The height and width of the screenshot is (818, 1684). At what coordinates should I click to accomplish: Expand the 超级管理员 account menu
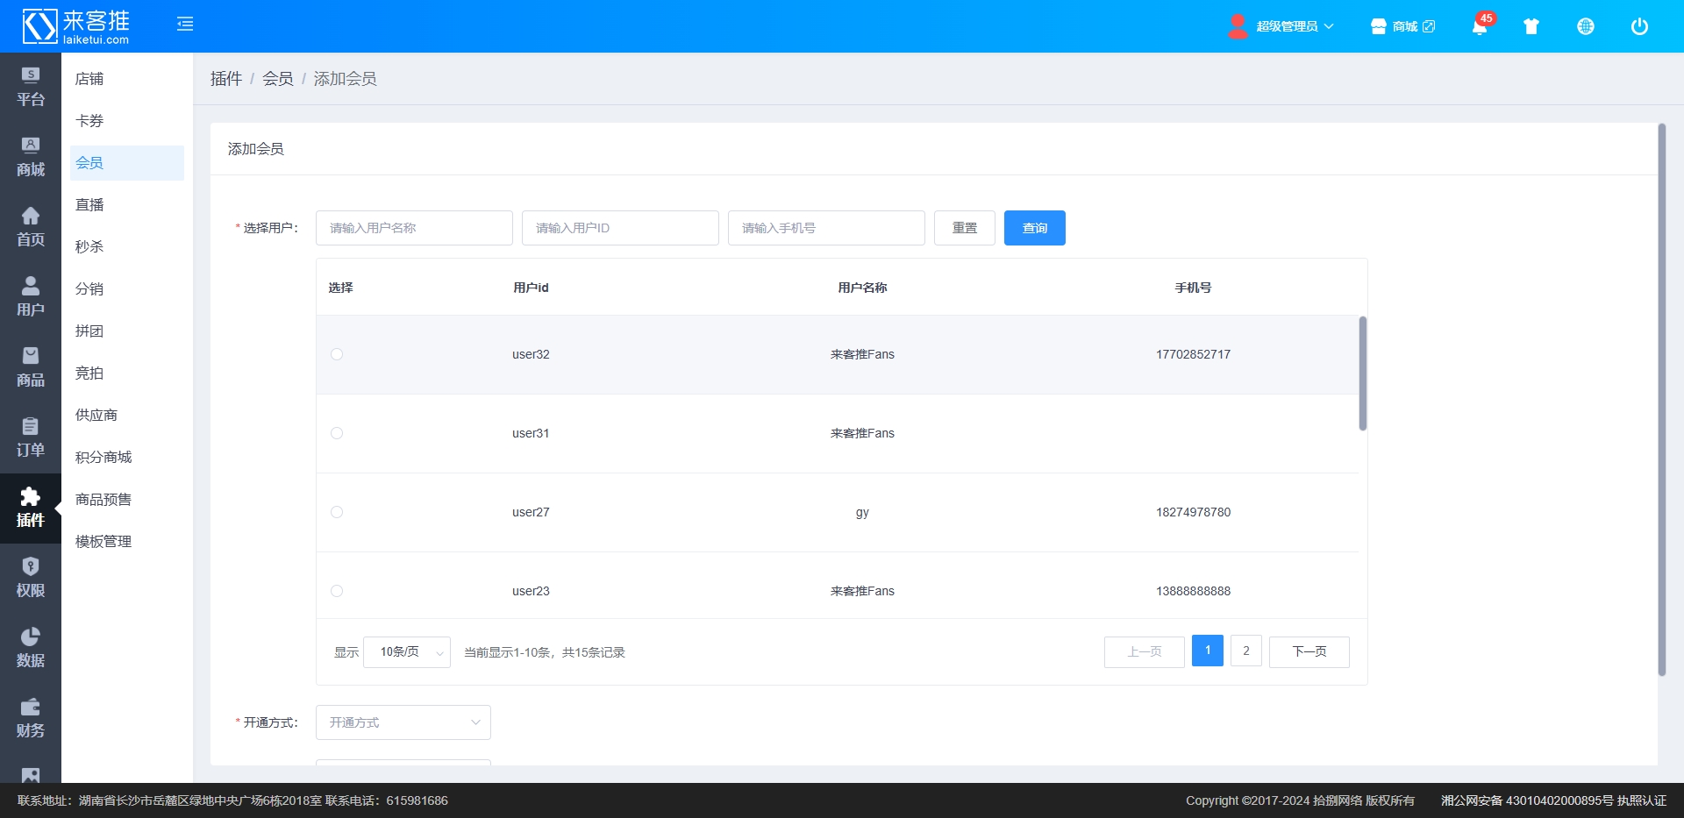coord(1281,26)
